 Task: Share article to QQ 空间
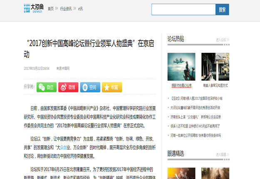90,87
